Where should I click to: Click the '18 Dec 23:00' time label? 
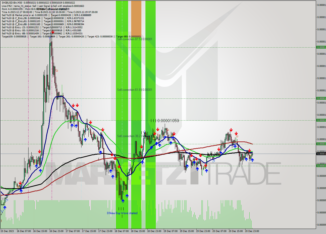pos(154,231)
